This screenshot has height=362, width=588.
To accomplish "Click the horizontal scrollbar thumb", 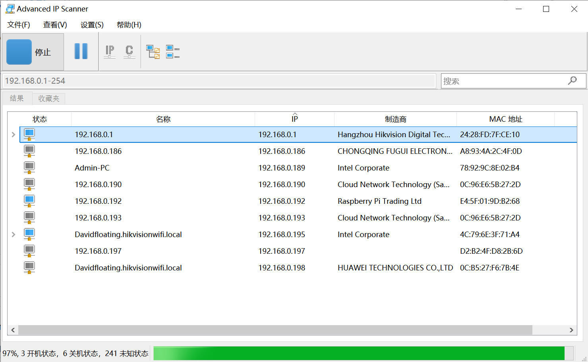I will click(275, 330).
